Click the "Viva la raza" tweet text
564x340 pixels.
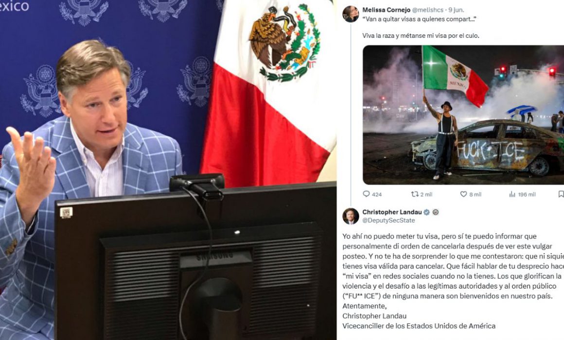[x=421, y=35]
